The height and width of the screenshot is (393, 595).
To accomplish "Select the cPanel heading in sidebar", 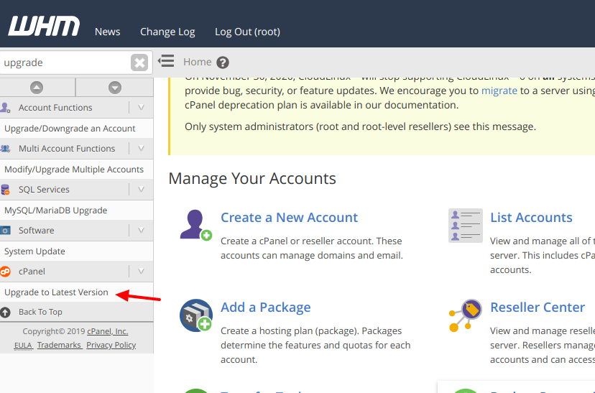I will point(32,272).
